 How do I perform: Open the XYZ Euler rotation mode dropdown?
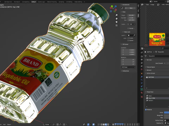(128, 67)
